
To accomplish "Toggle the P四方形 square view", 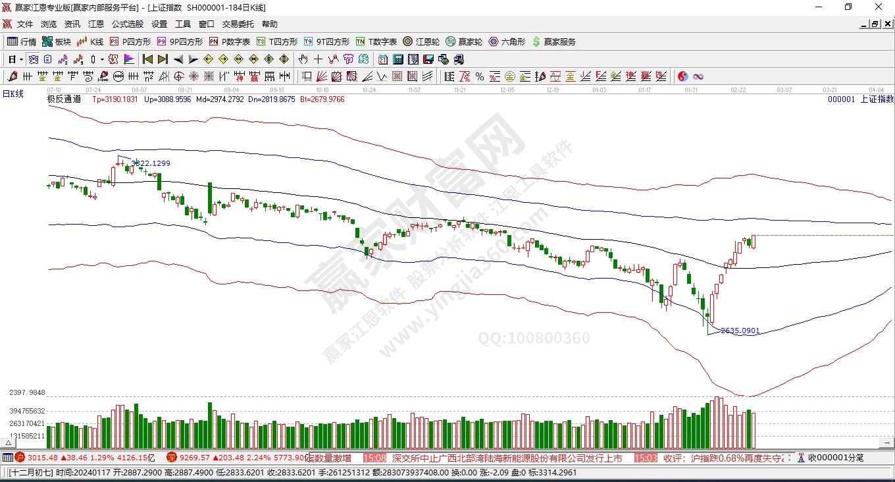I will pyautogui.click(x=130, y=41).
